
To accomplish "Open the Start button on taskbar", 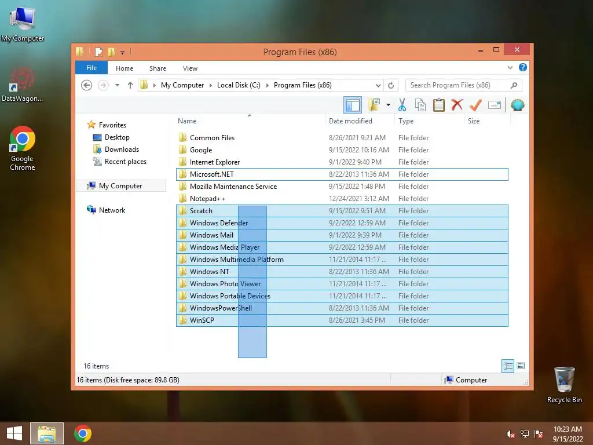I will (x=14, y=433).
